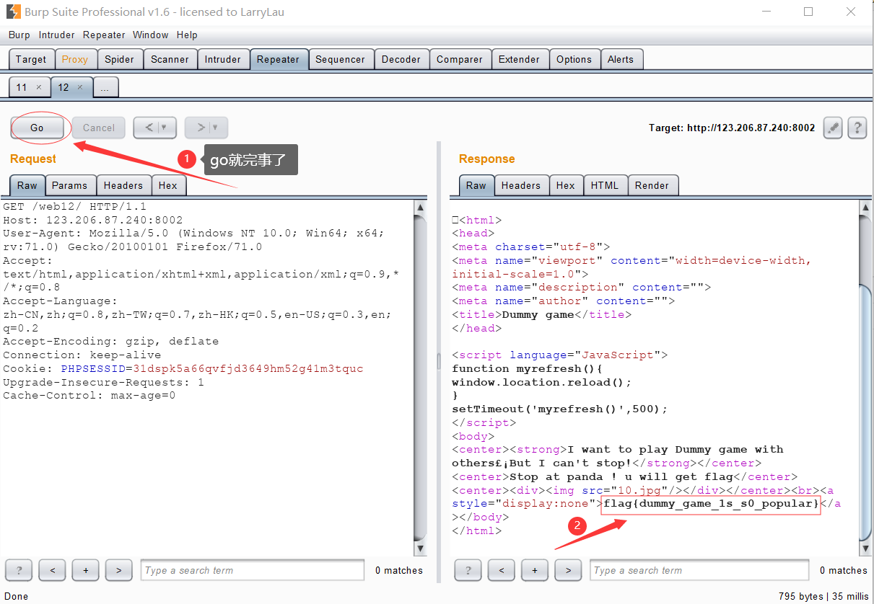Switch to the Spider tab

[120, 59]
